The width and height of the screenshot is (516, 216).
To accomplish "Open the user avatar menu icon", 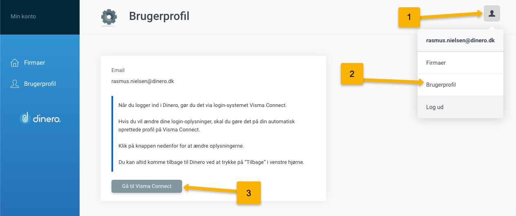I will (492, 13).
